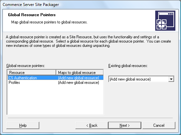The image size is (181, 135).
Task: Click the divider between Resource and Maps headers
Action: click(56, 73)
